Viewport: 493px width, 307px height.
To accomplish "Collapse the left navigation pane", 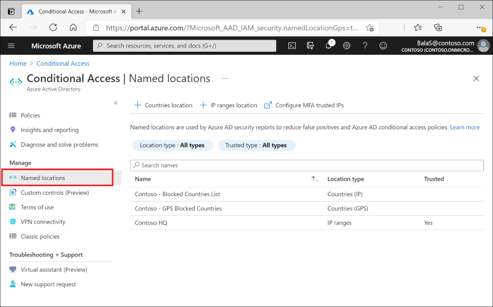I will click(116, 103).
